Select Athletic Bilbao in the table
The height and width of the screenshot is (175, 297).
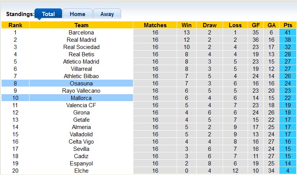(81, 76)
